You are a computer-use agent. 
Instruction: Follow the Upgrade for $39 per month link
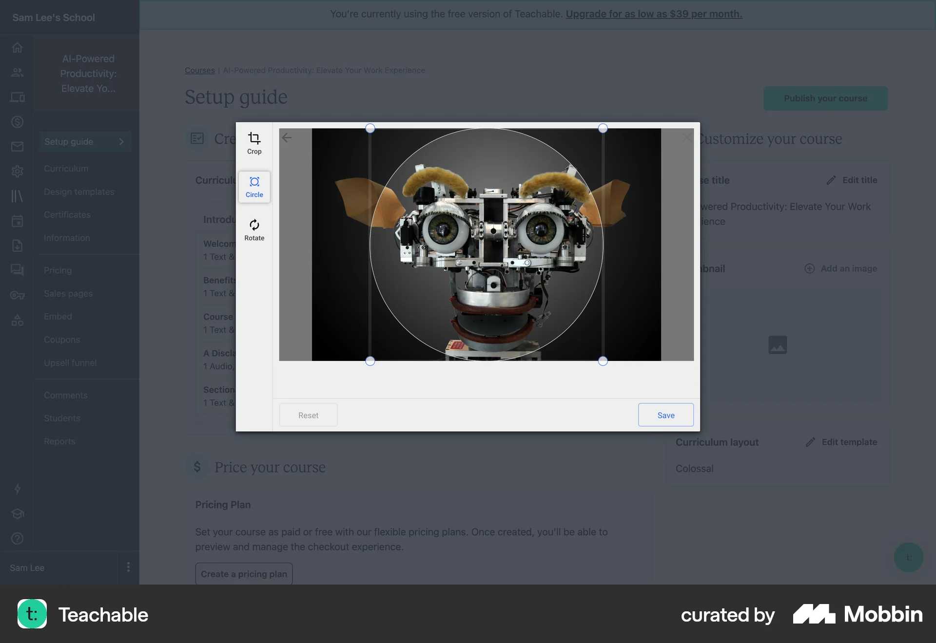[653, 14]
